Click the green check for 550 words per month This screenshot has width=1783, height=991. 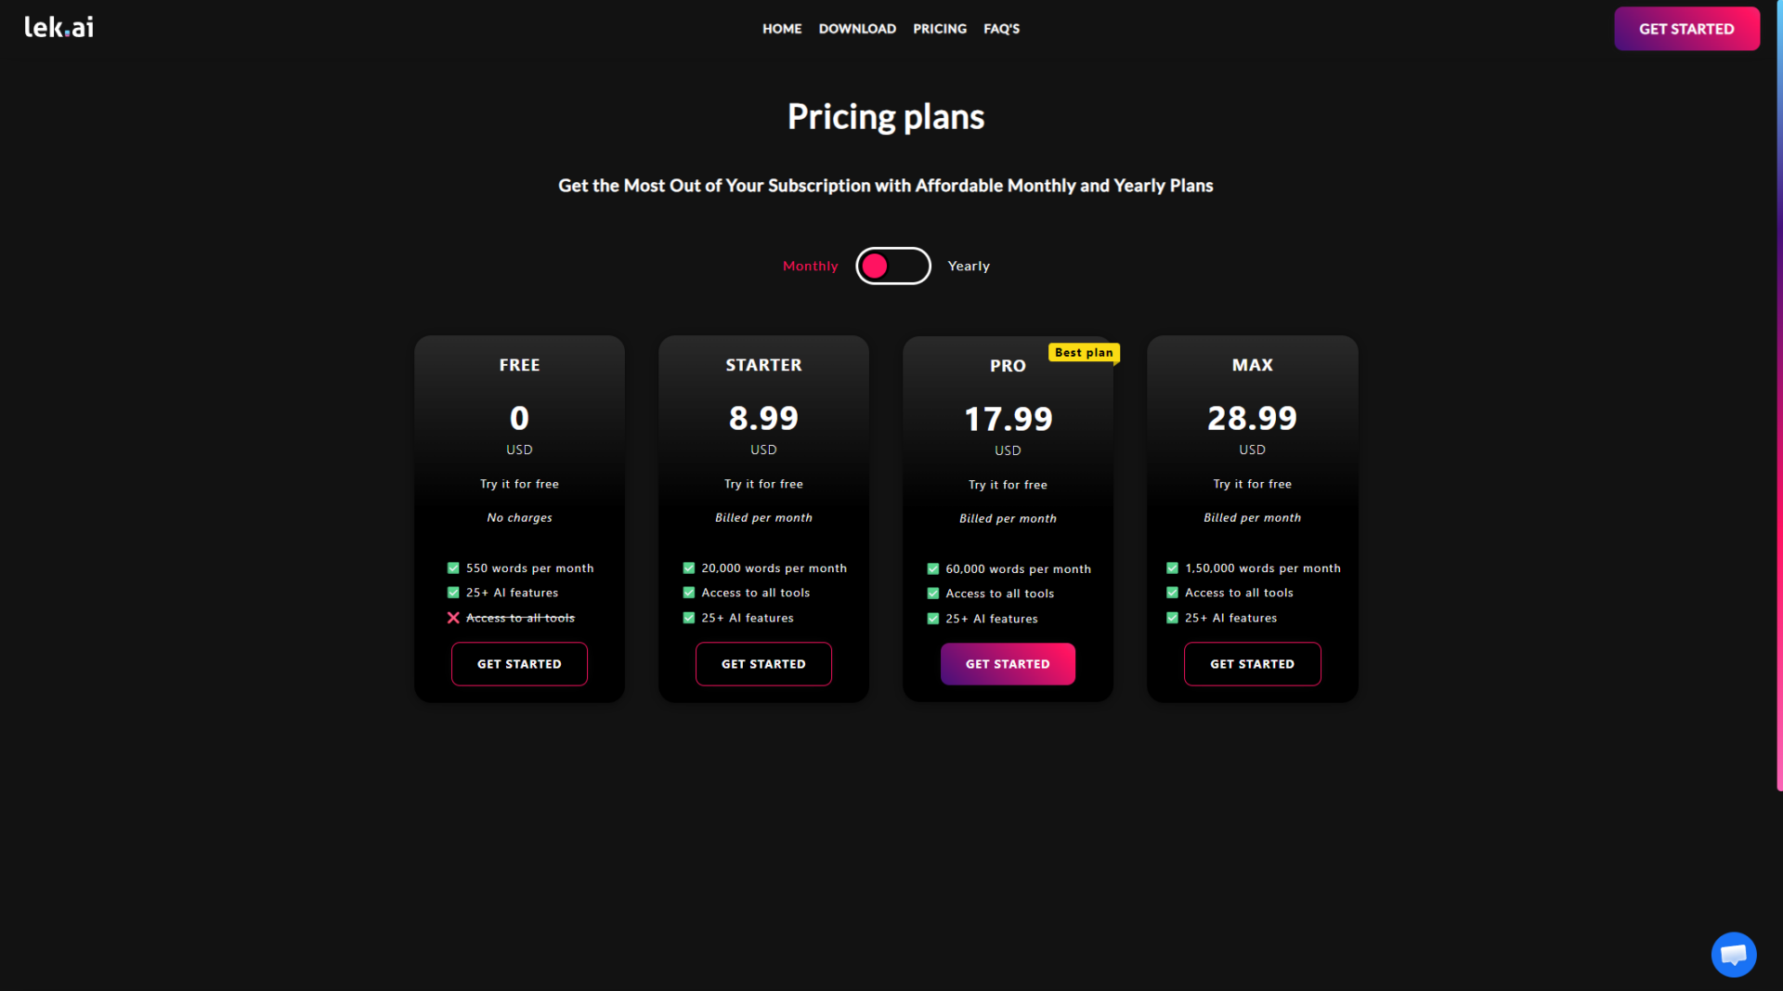453,568
